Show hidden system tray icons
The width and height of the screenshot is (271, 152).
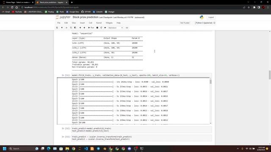click(238, 149)
